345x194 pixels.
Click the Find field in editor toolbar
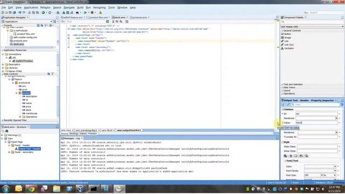click(x=86, y=22)
